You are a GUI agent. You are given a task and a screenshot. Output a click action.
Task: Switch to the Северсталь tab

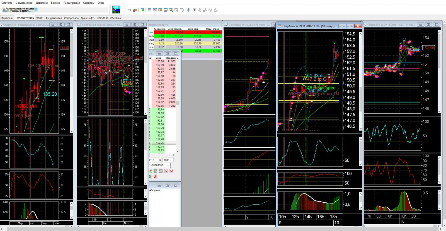71,18
